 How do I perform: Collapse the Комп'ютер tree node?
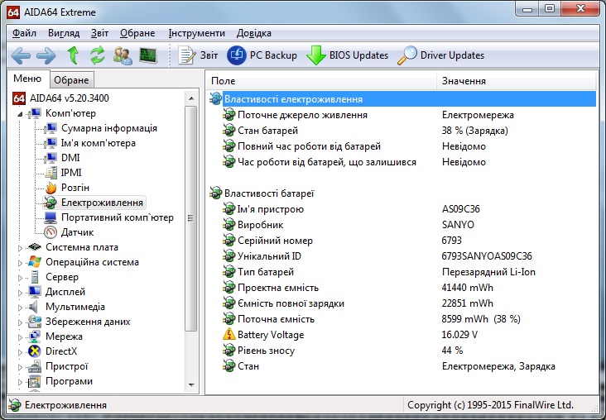coord(20,114)
